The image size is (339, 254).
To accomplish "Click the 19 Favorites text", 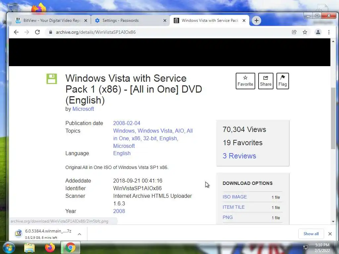I will [243, 143].
